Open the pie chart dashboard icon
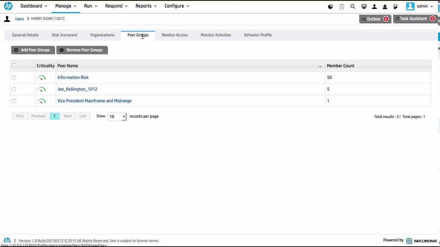Screen dimensions: 440x247 click(331, 7)
